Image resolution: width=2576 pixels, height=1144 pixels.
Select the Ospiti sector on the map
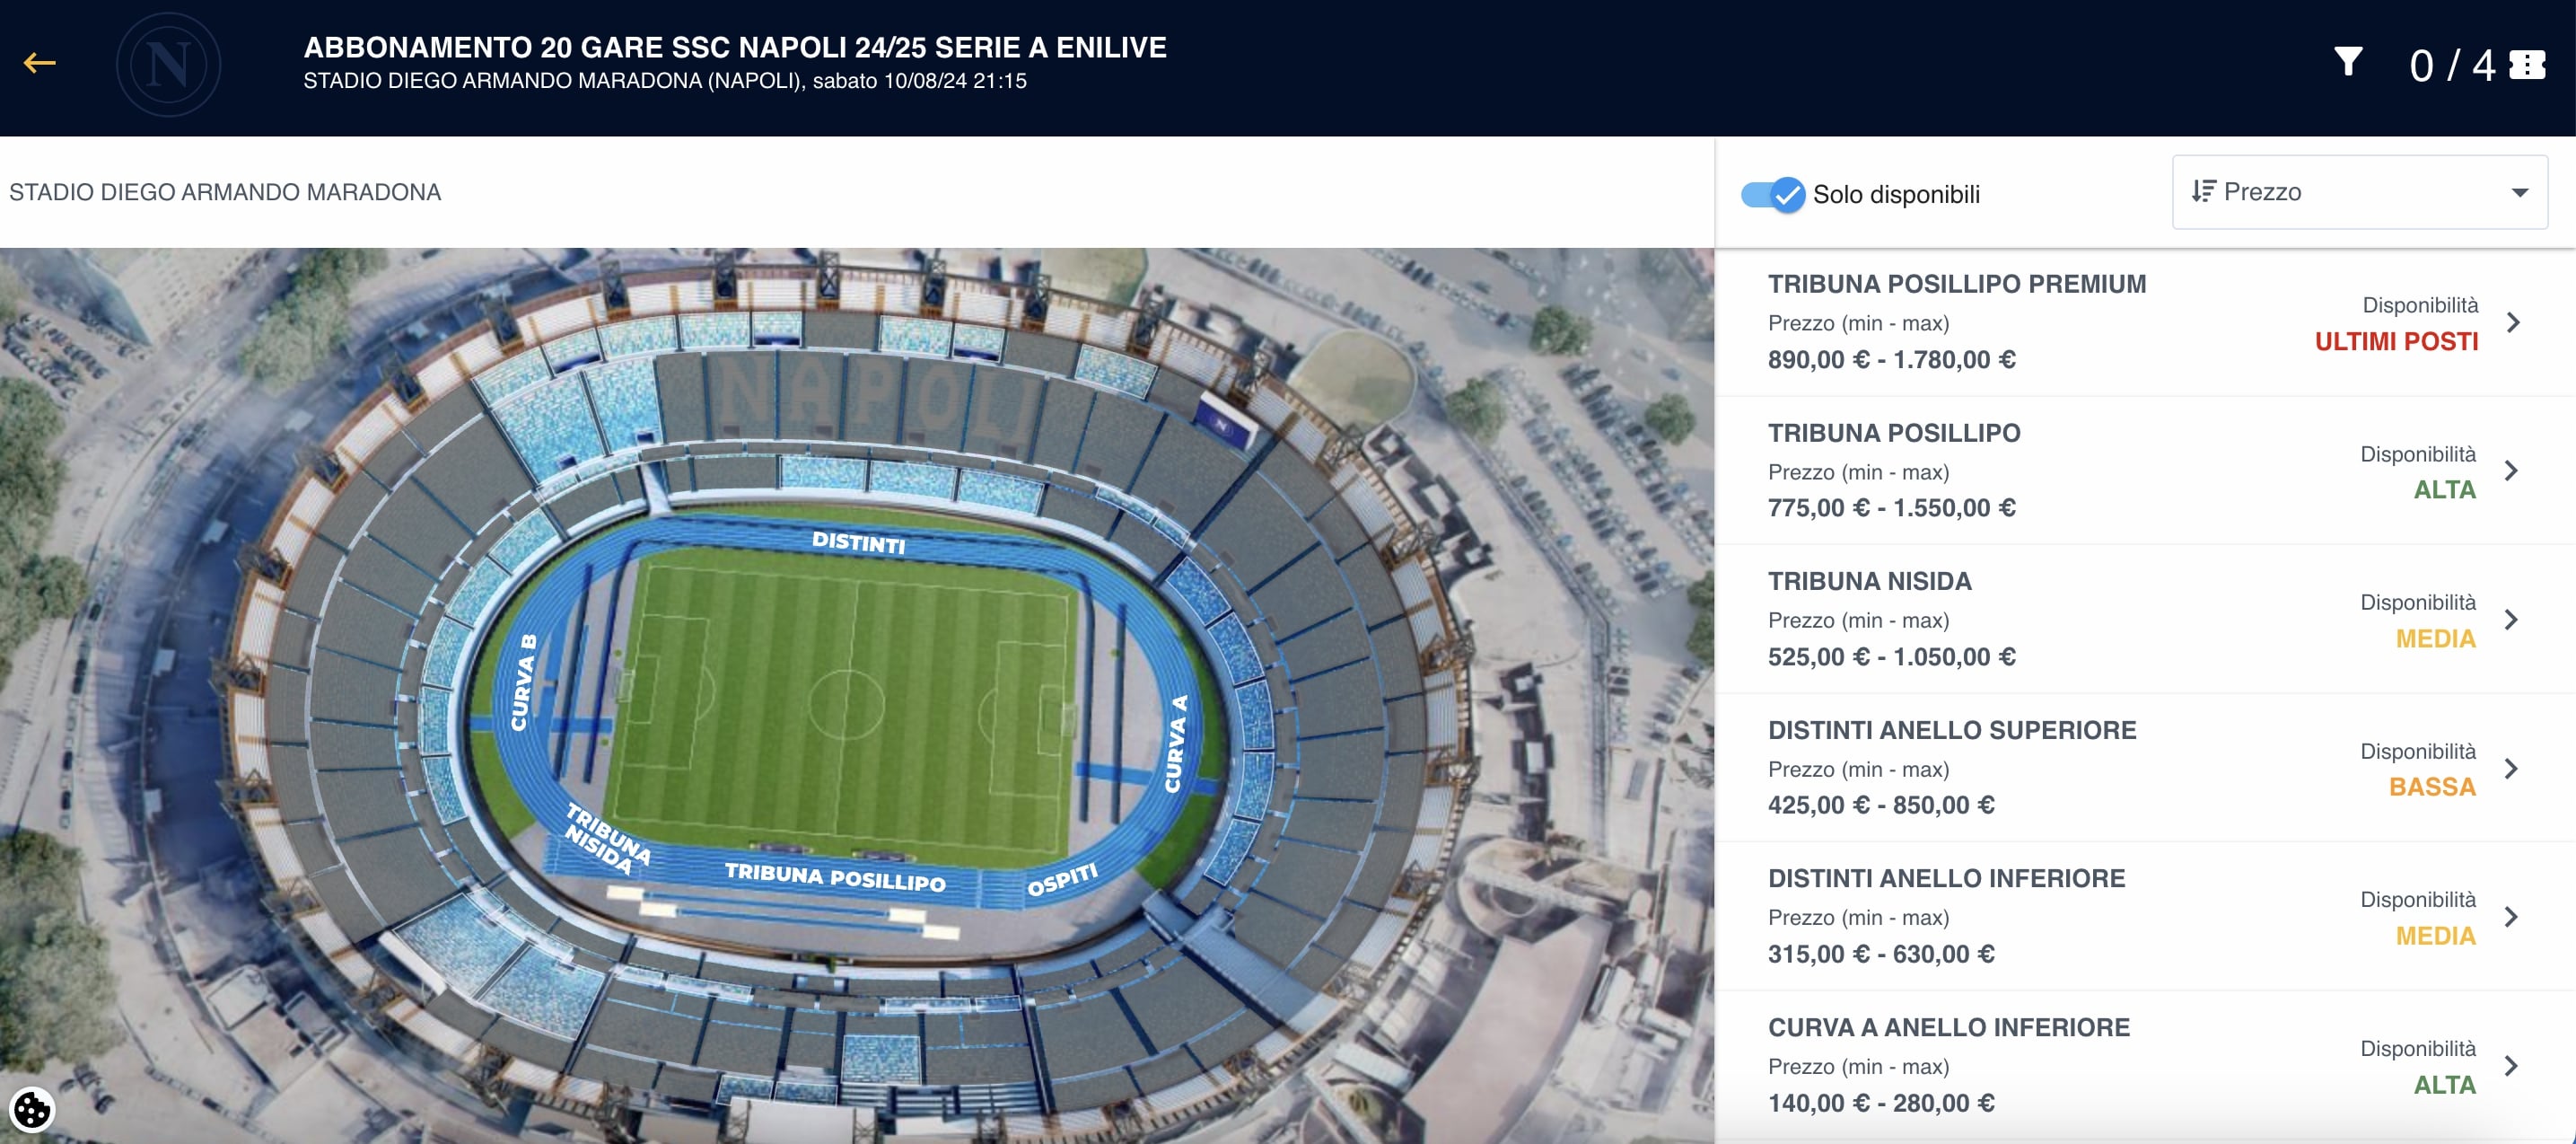tap(1062, 880)
